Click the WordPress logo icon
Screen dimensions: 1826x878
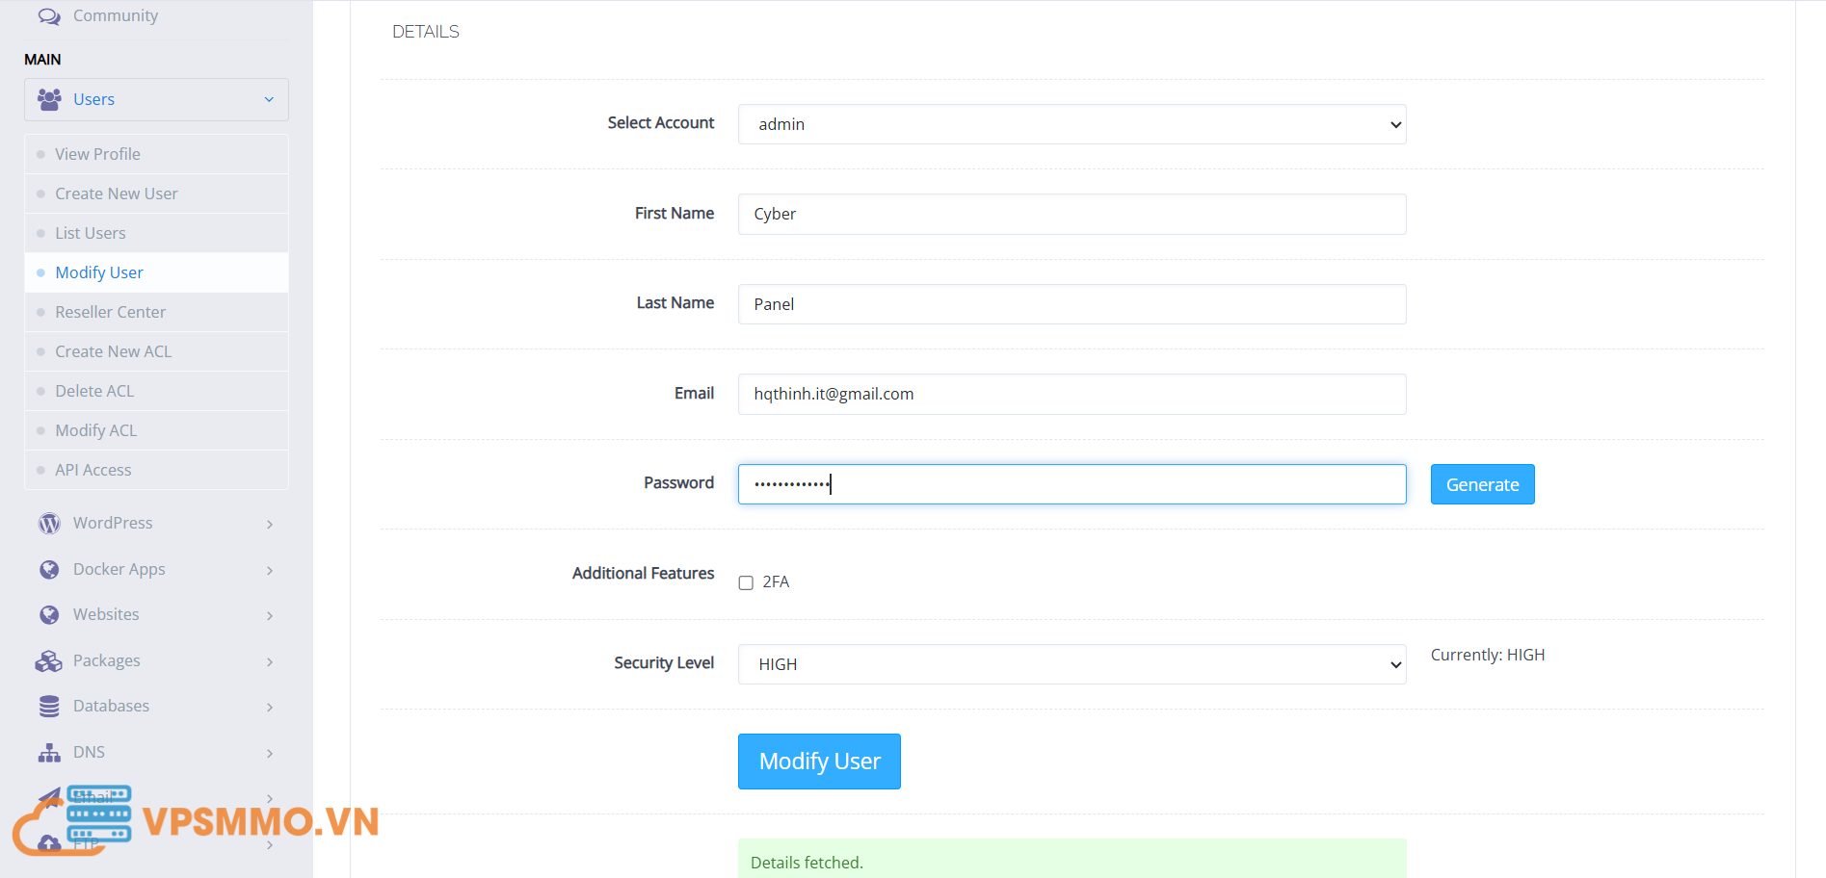coord(49,523)
